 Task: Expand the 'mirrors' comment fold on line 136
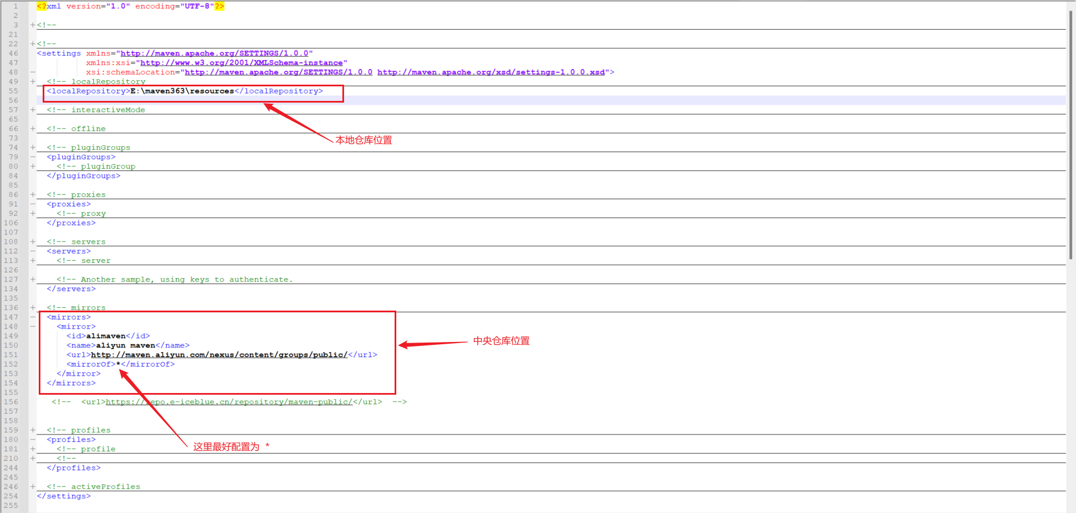pos(33,308)
